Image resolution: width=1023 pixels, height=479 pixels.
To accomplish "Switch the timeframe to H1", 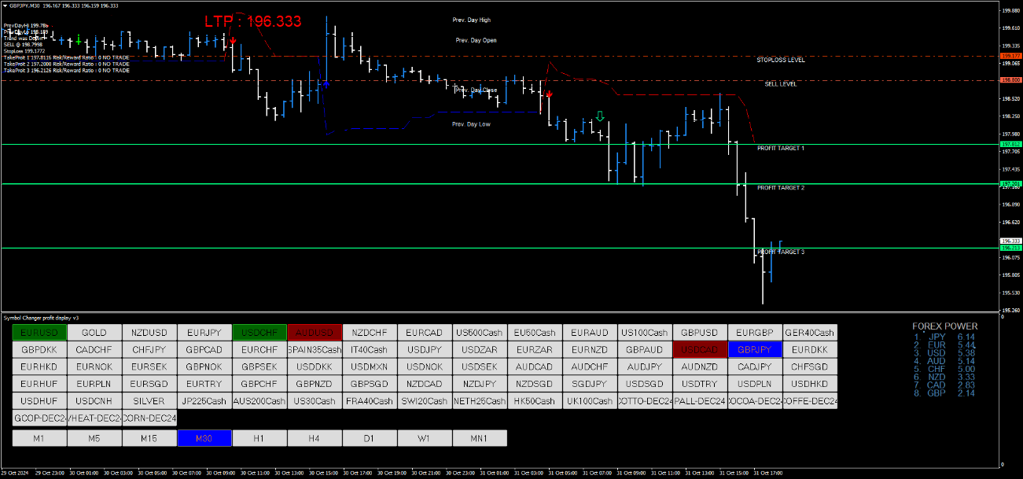I will [x=259, y=438].
